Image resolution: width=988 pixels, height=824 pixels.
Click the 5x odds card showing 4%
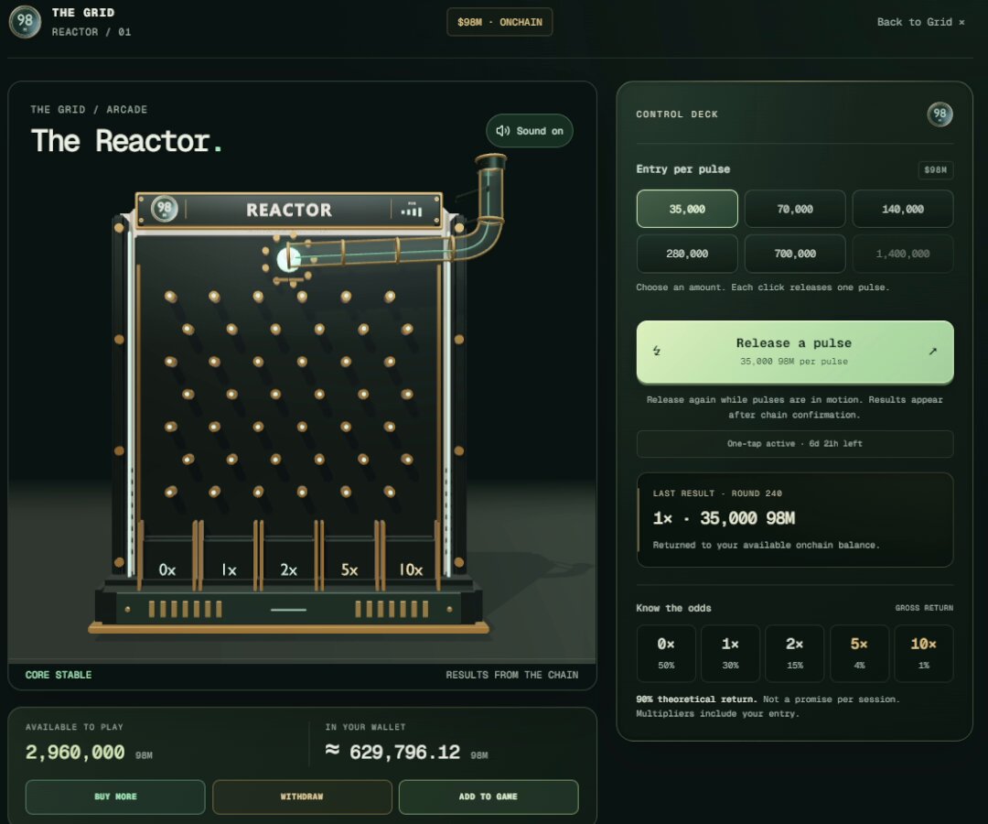(859, 653)
